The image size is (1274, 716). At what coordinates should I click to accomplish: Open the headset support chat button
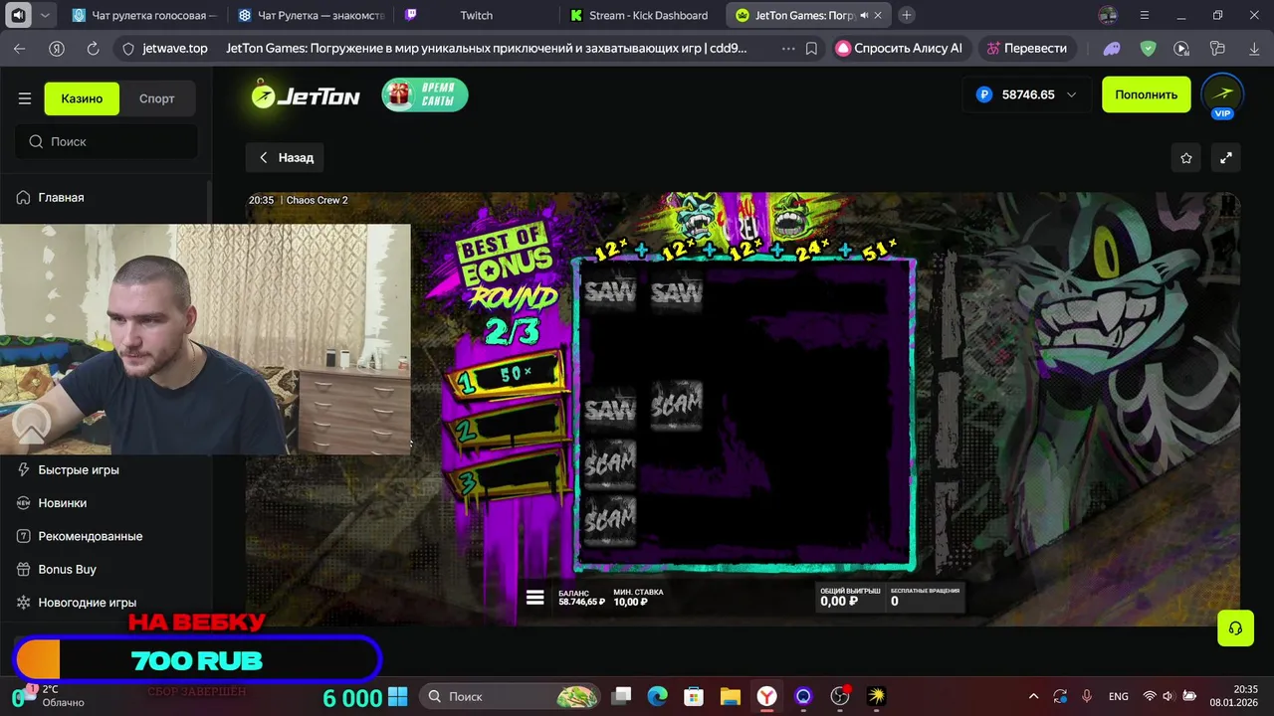pos(1235,628)
